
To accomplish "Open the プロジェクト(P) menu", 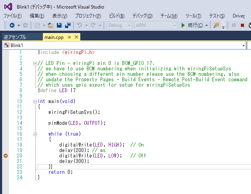I will (88, 16).
